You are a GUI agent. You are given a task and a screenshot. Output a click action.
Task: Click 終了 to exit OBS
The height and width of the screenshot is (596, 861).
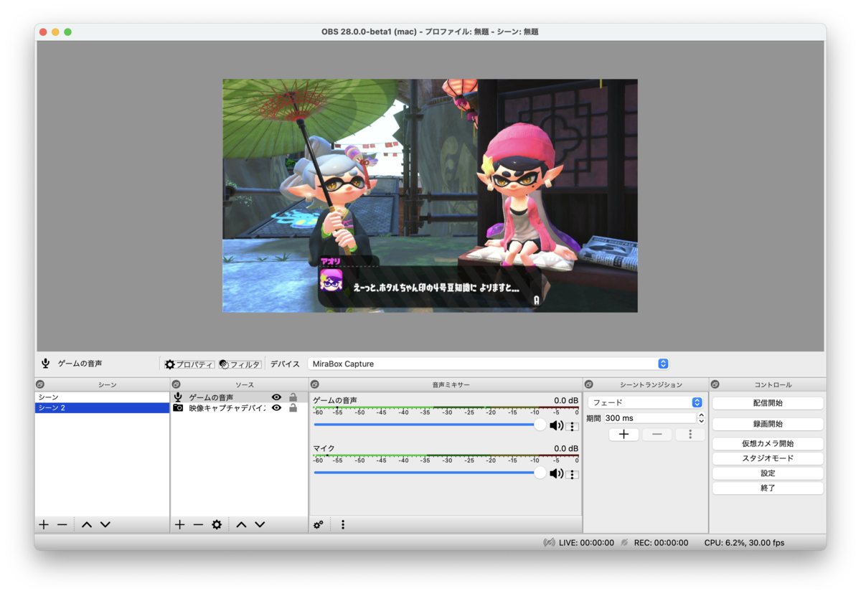[x=768, y=488]
